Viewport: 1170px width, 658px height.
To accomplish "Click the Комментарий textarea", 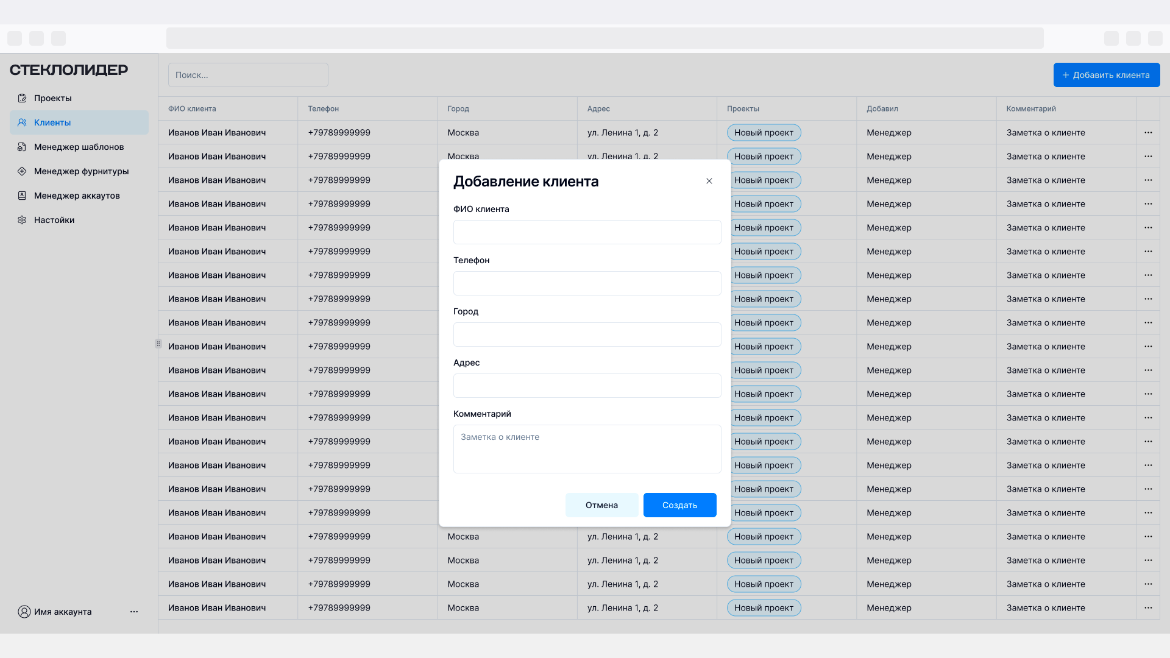I will tap(587, 449).
